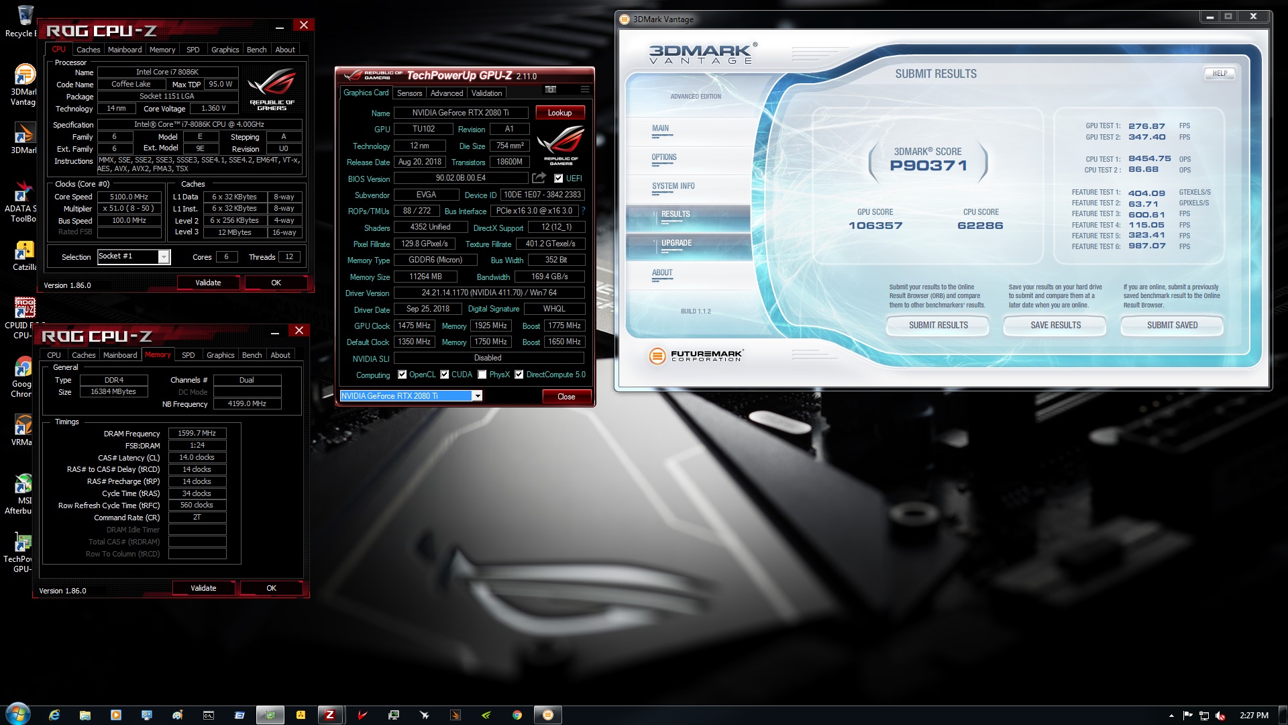Click the GPU name field in GPU-Z
This screenshot has height=725, width=1288.
pyautogui.click(x=460, y=113)
